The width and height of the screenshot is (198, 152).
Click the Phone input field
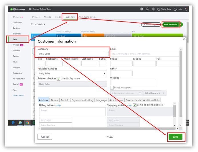tap(121, 63)
